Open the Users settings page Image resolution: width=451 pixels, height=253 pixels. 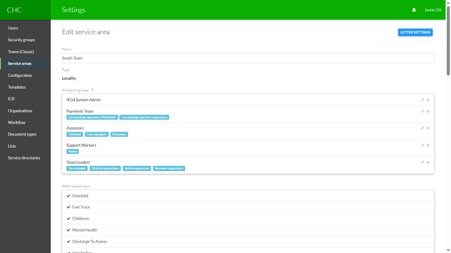pyautogui.click(x=13, y=28)
